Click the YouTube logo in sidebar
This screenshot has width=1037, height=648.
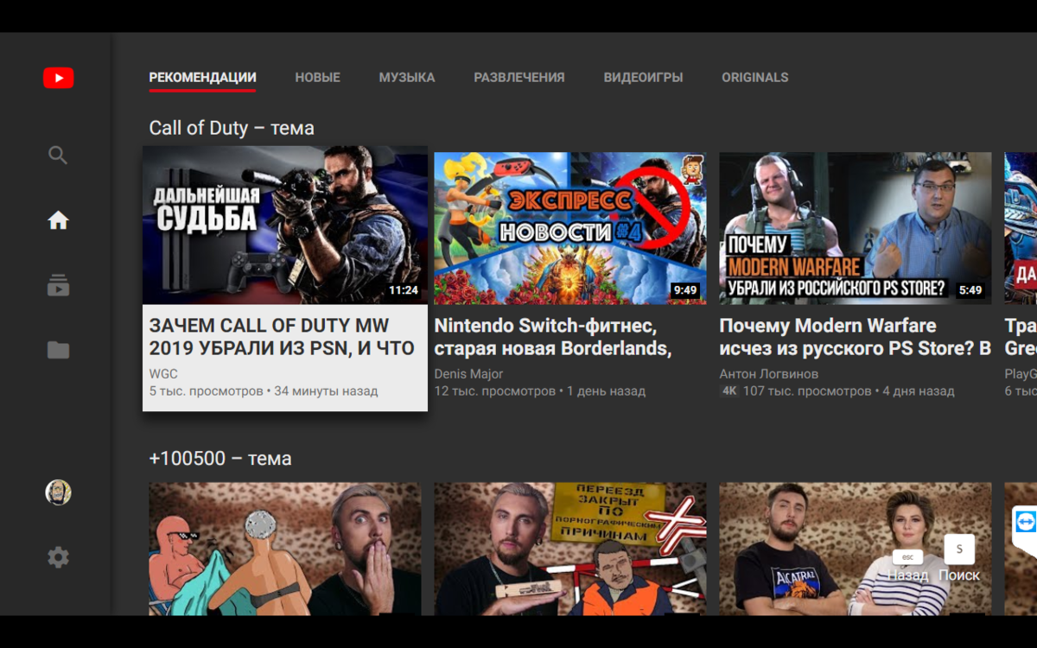point(57,77)
